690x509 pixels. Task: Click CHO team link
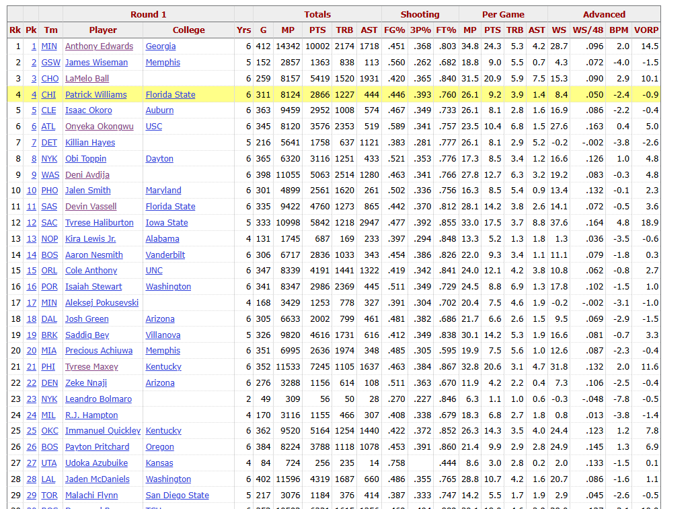click(50, 79)
